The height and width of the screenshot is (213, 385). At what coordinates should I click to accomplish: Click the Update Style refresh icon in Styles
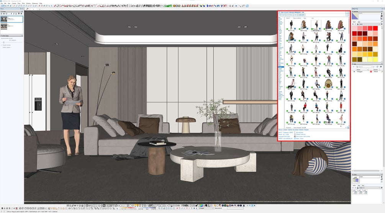point(382,181)
